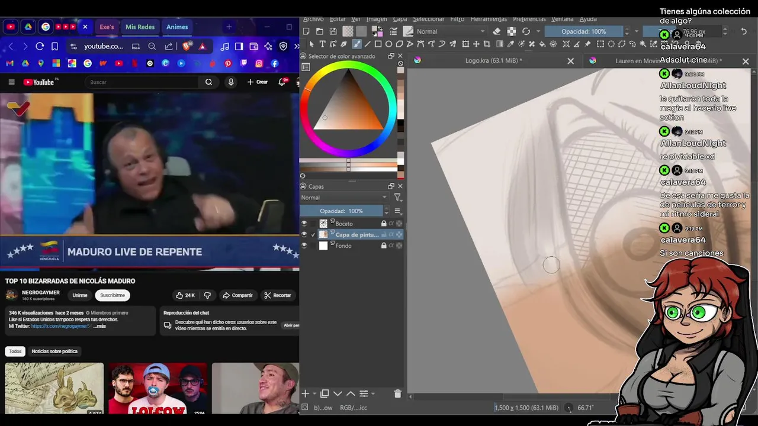Select the Crop tool
758x426 pixels.
(x=487, y=44)
